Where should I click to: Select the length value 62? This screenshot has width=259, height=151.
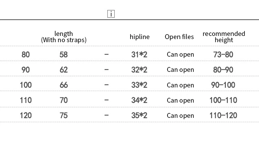(64, 69)
